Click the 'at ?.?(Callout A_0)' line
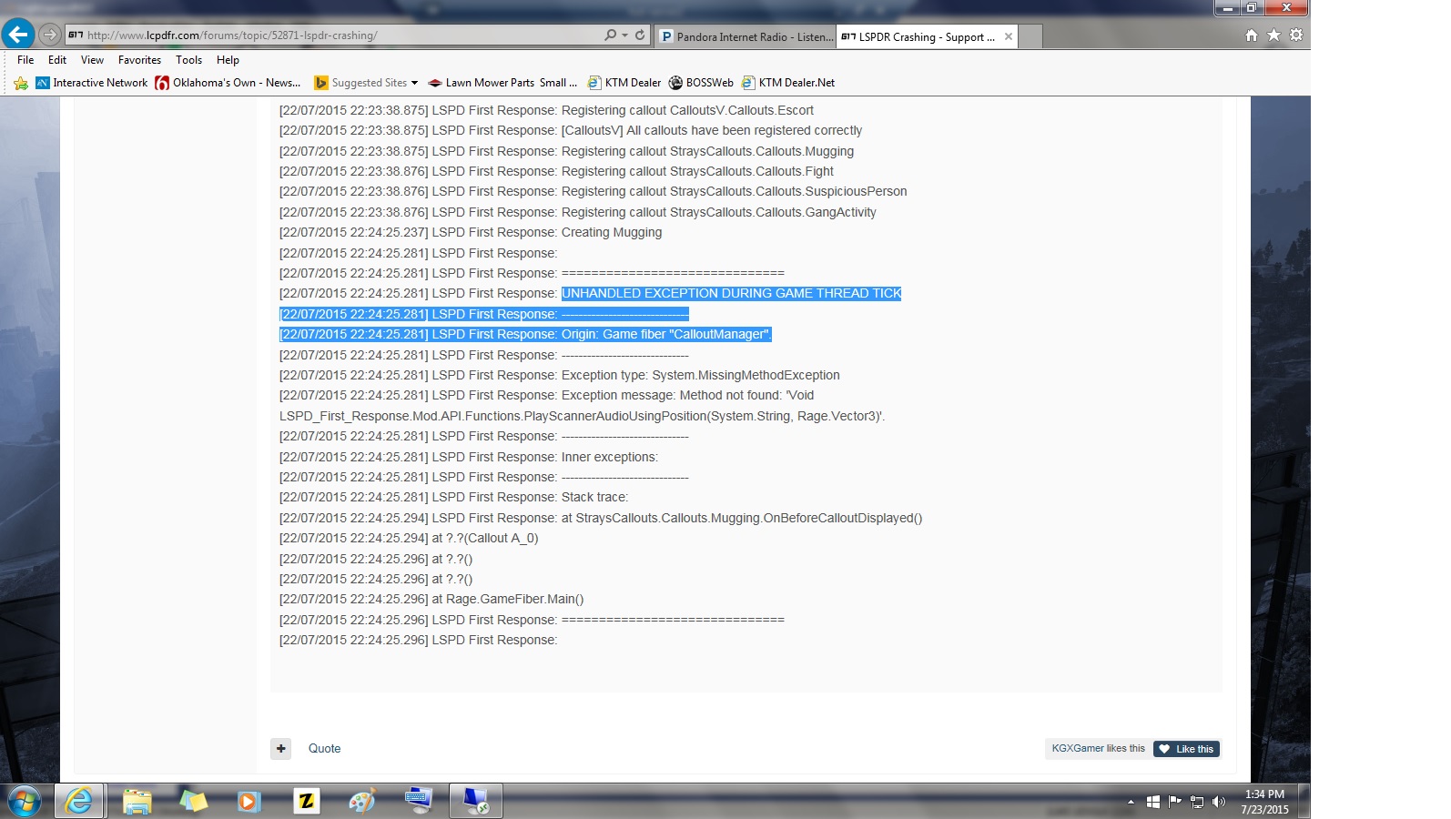This screenshot has height=819, width=1451. pos(408,538)
